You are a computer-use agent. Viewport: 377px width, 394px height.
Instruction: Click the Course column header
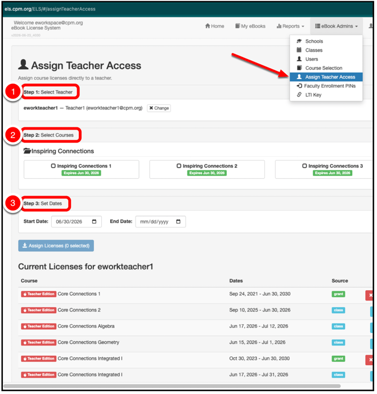tap(29, 282)
